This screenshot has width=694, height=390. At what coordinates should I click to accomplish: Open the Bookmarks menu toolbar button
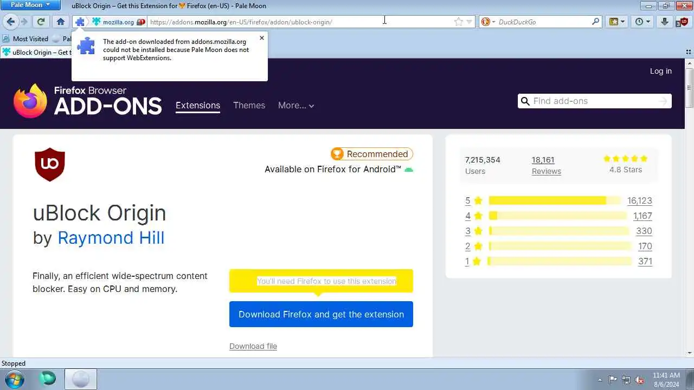coord(617,22)
